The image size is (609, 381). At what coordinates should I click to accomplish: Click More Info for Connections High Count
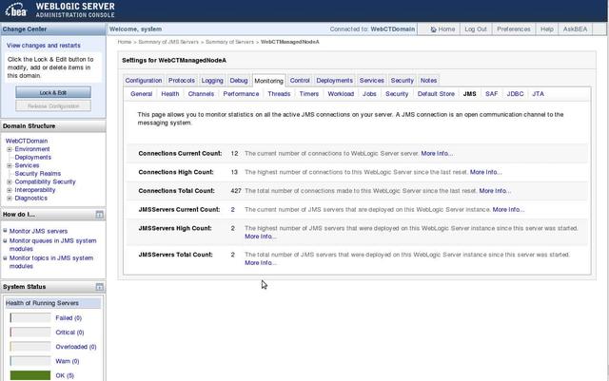[x=485, y=172]
